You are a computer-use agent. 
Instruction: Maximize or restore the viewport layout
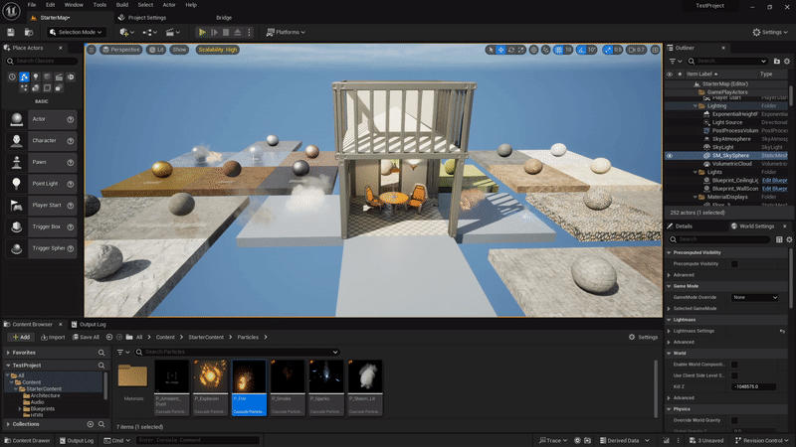coord(656,50)
